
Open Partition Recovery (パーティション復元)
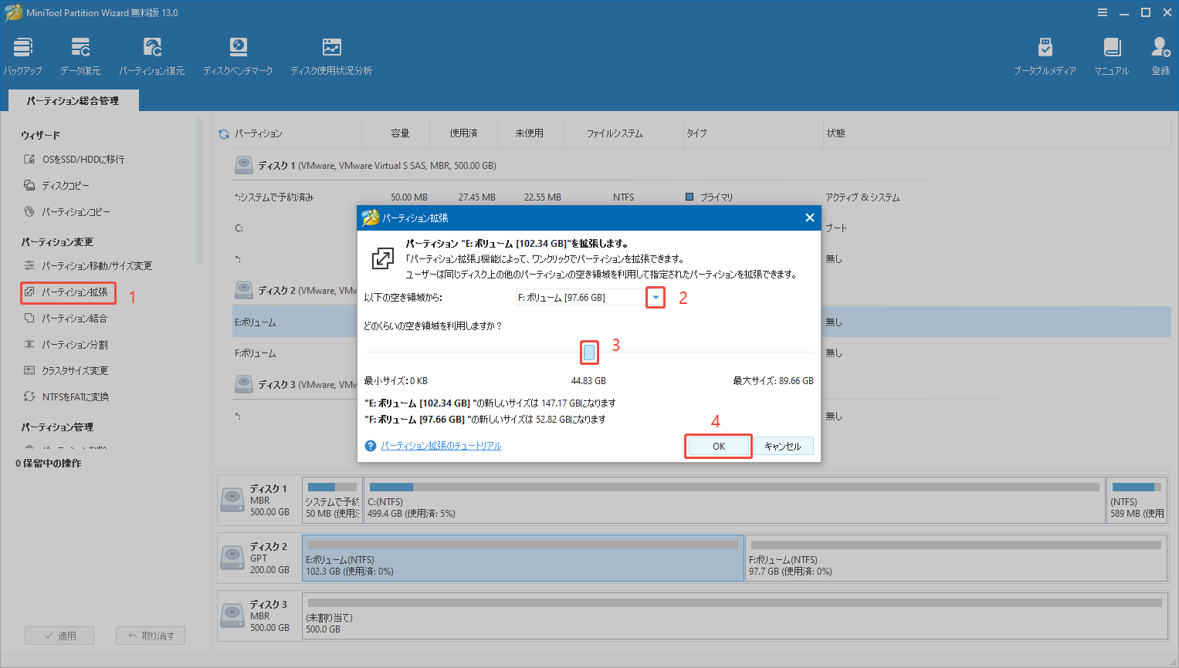[x=151, y=54]
